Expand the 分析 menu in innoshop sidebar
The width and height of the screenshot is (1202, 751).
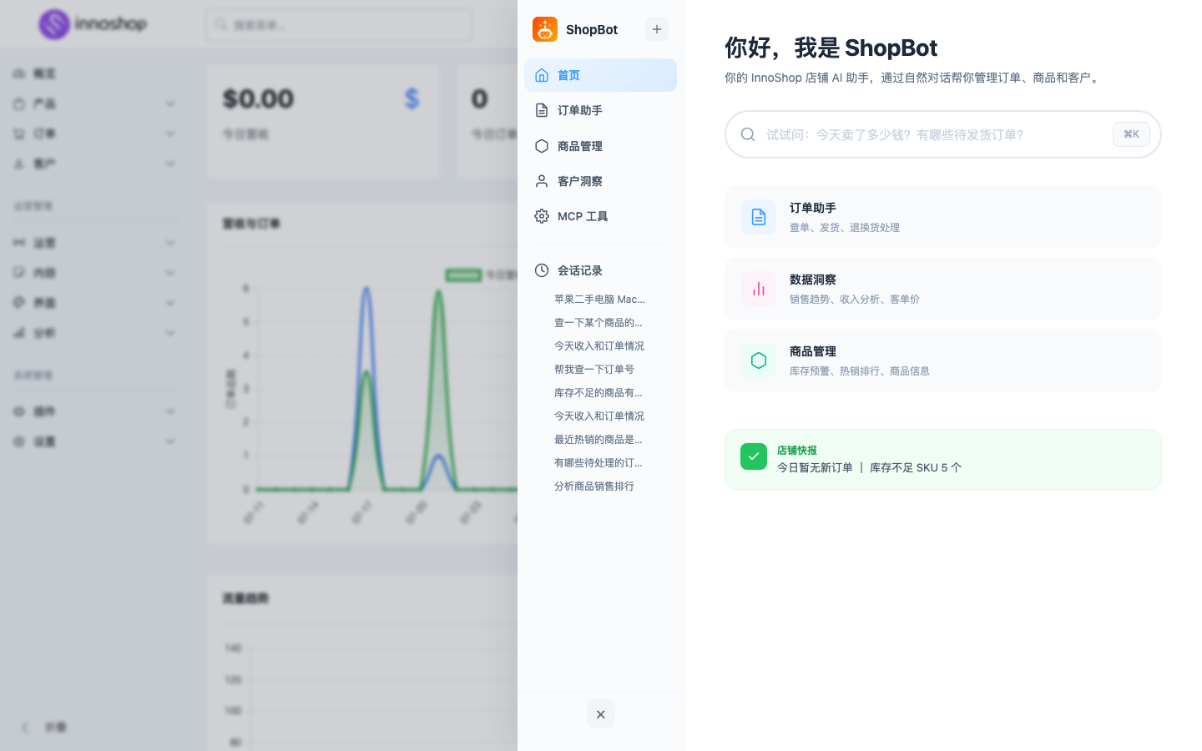pyautogui.click(x=94, y=333)
